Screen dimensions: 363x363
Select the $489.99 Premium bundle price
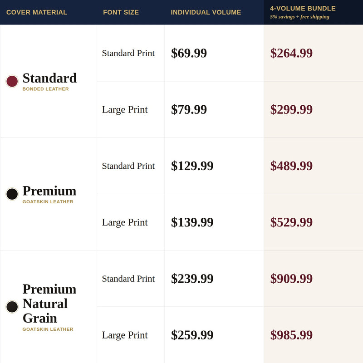click(291, 166)
